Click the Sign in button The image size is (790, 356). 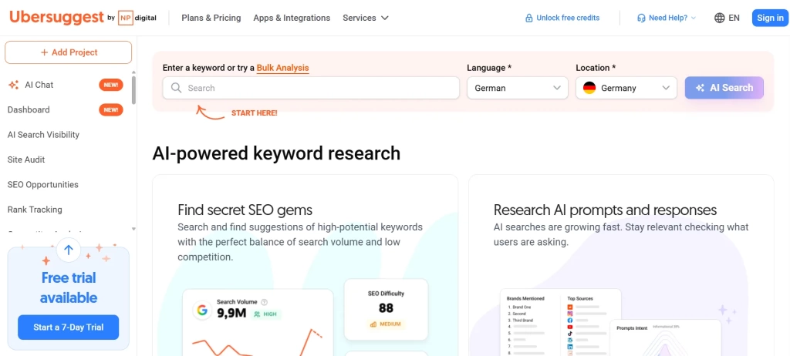770,18
